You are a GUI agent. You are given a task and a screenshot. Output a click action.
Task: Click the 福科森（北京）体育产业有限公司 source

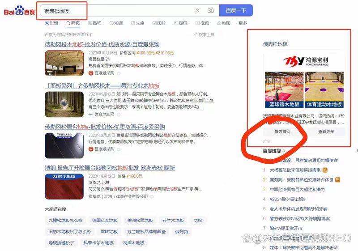pos(118,196)
